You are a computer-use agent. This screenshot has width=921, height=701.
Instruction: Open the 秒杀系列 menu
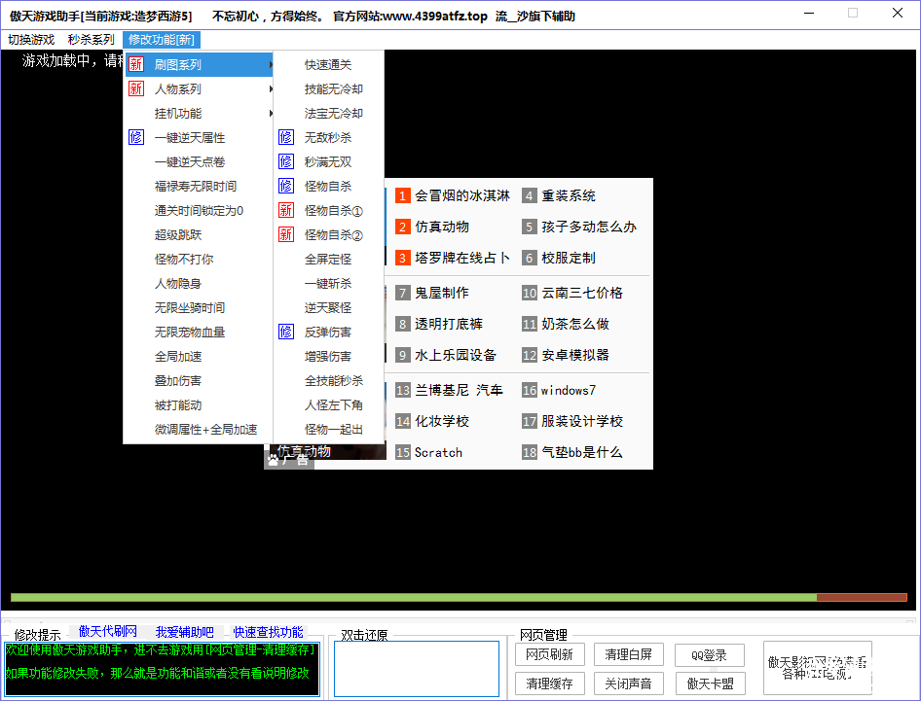coord(91,40)
